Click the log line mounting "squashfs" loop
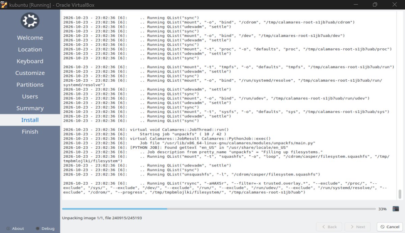Screen dimensions: 405x233 226,159
